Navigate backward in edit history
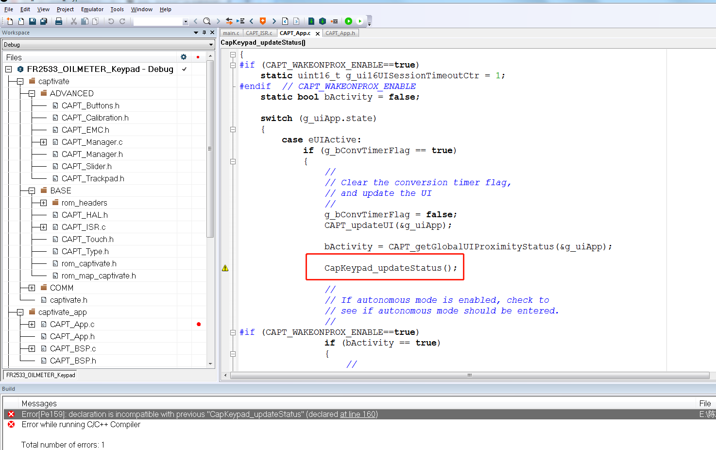 (x=285, y=21)
